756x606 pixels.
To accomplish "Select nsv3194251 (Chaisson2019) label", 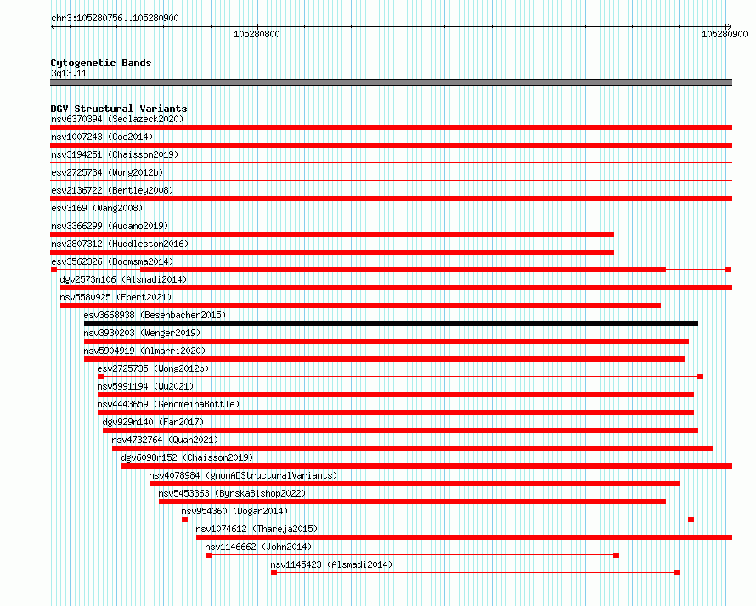I will pos(115,154).
